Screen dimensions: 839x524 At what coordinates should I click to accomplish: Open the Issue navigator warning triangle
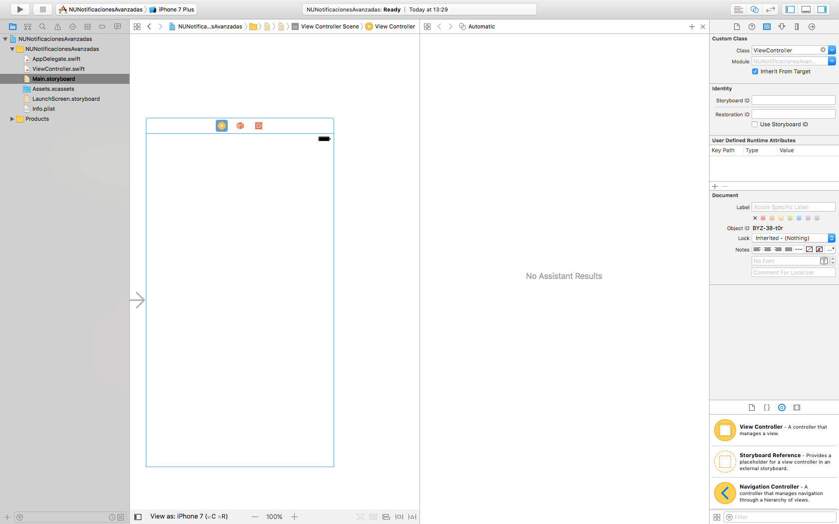57,26
